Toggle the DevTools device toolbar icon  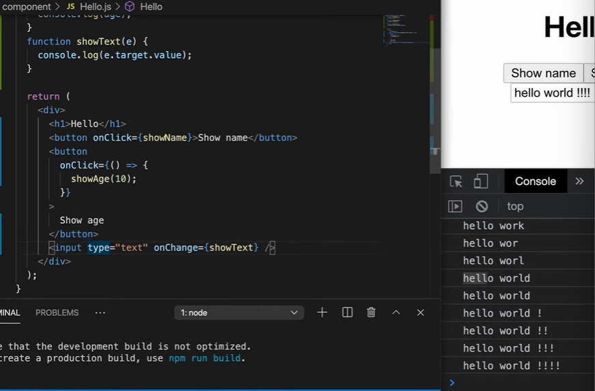click(481, 182)
